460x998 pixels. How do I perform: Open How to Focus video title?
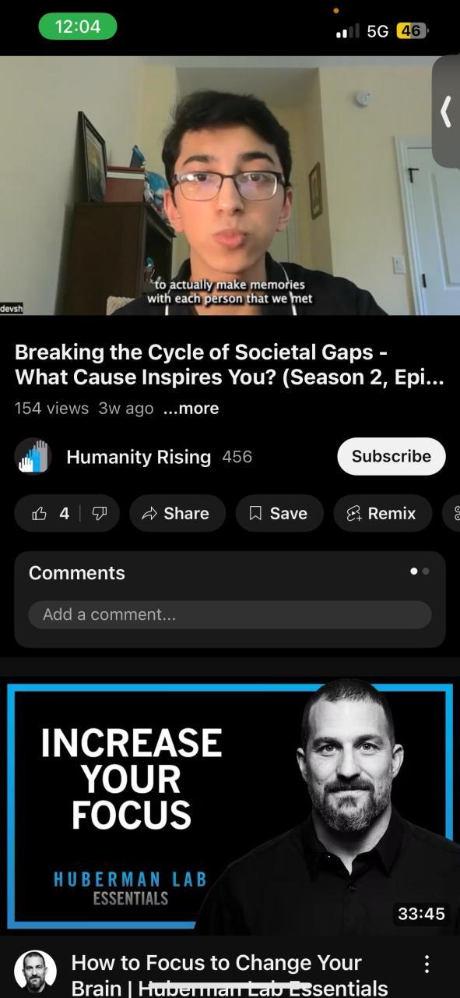pyautogui.click(x=230, y=975)
